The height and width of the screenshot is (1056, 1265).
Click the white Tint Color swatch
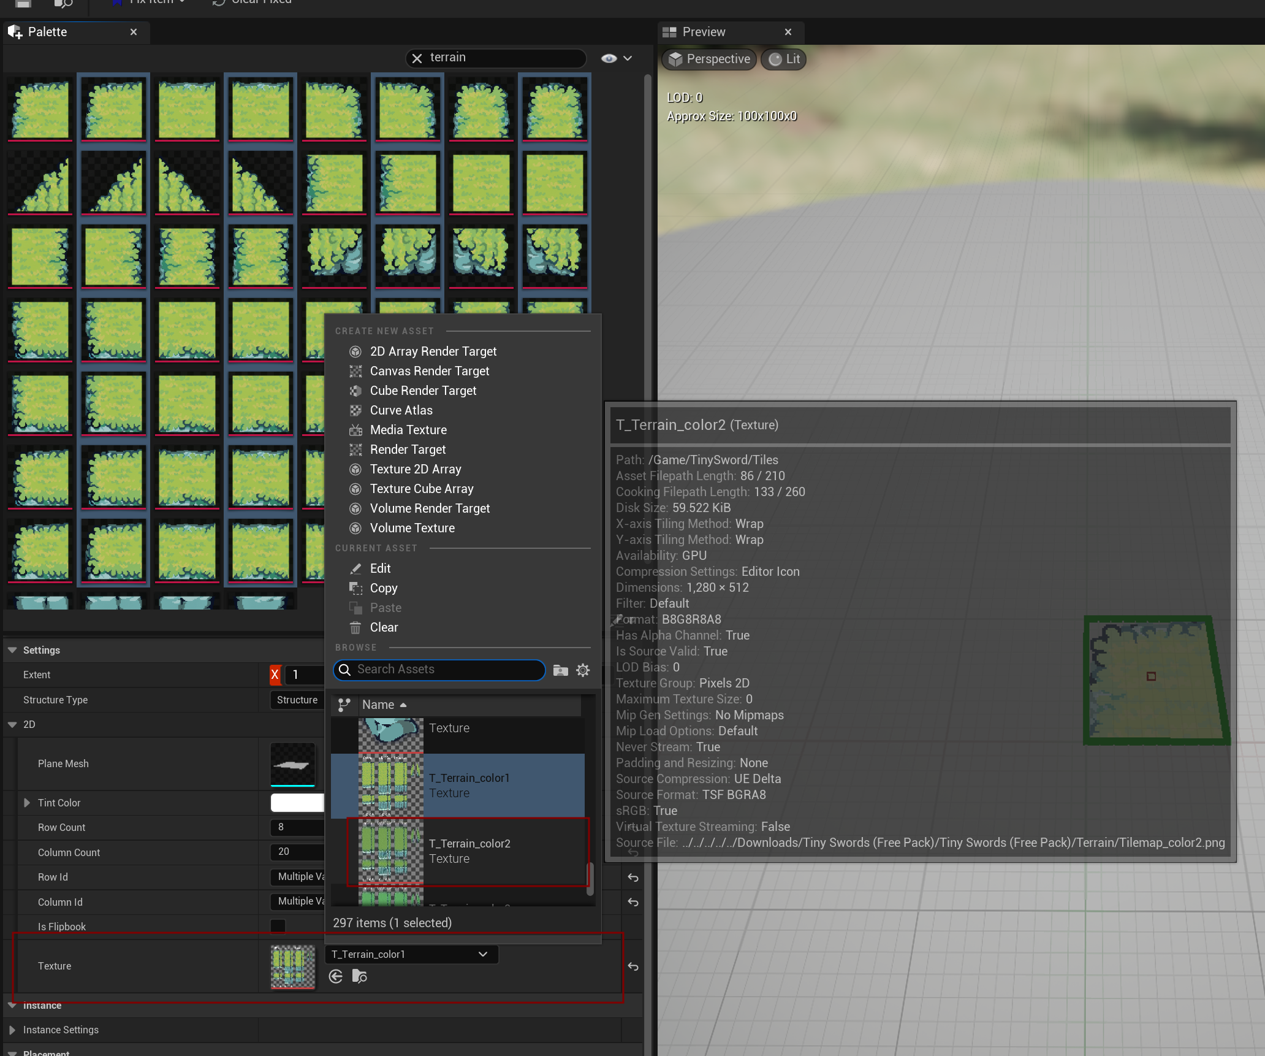click(297, 803)
